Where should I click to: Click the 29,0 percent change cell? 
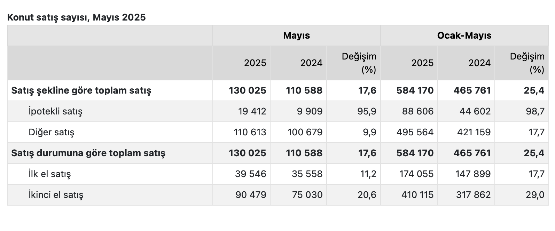click(x=535, y=195)
